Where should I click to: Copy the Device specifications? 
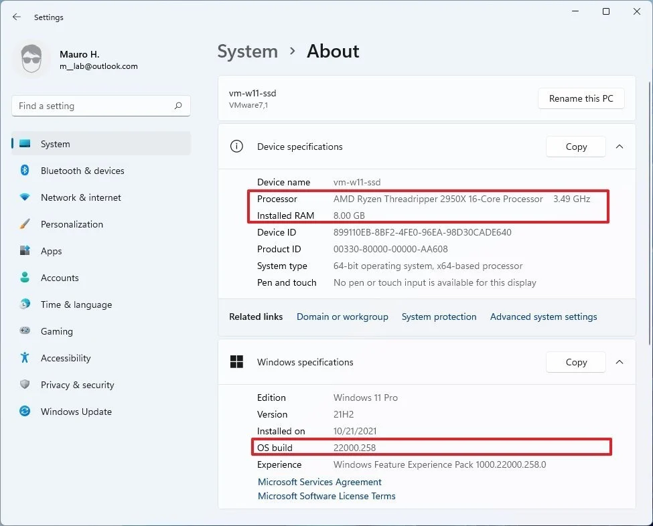(576, 147)
